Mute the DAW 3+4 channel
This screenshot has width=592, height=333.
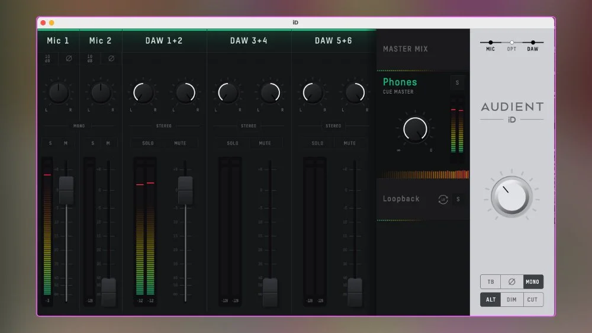[x=265, y=143]
